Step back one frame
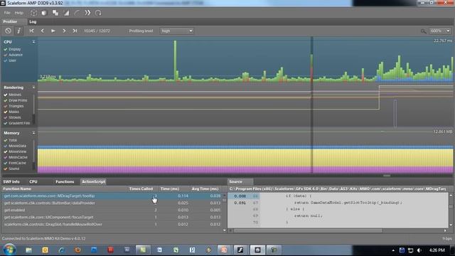 (x=43, y=31)
